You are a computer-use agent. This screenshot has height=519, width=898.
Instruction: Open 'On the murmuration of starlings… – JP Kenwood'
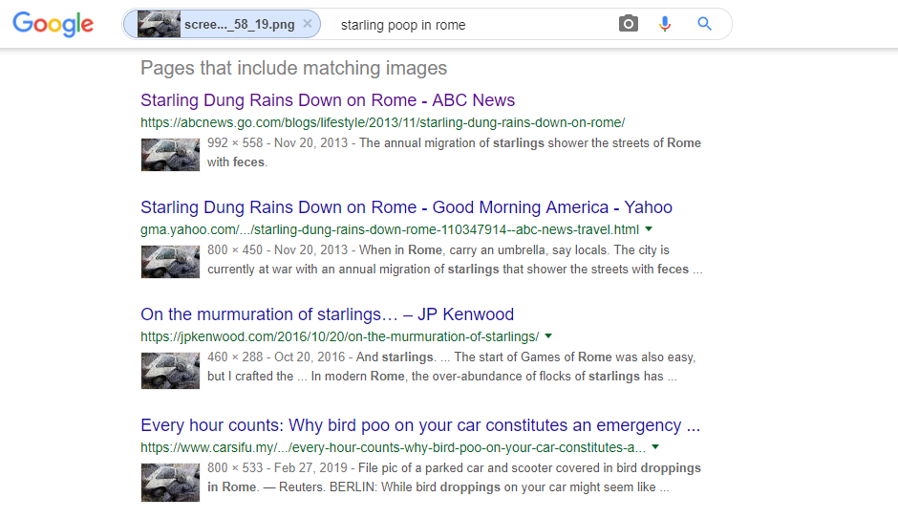pyautogui.click(x=327, y=314)
